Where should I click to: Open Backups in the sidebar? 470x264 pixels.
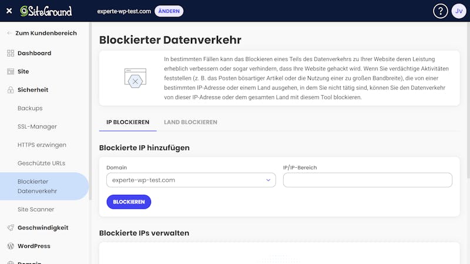click(x=30, y=109)
